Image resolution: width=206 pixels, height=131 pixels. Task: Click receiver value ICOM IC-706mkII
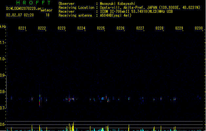(x=115, y=11)
